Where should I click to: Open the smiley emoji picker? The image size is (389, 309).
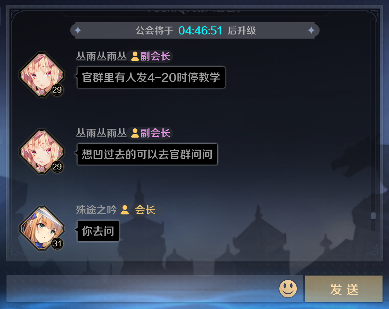point(288,289)
